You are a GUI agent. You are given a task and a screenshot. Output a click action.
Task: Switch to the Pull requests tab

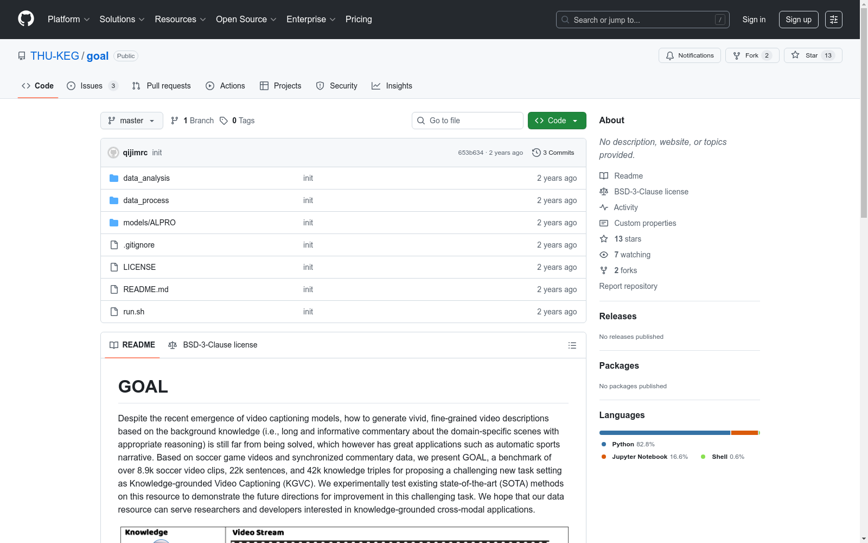pyautogui.click(x=162, y=86)
